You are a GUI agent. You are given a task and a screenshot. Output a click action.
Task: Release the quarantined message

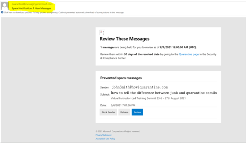tap(124, 112)
